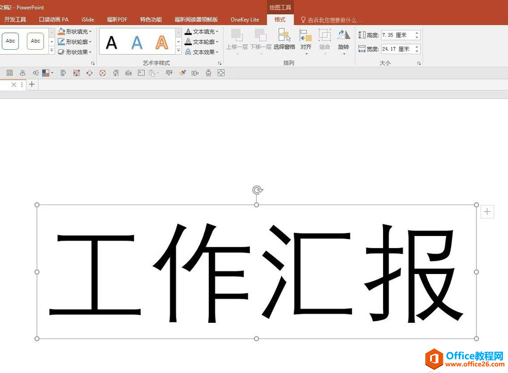Click the Rotate (旋转) icon
The image size is (508, 373).
point(343,40)
